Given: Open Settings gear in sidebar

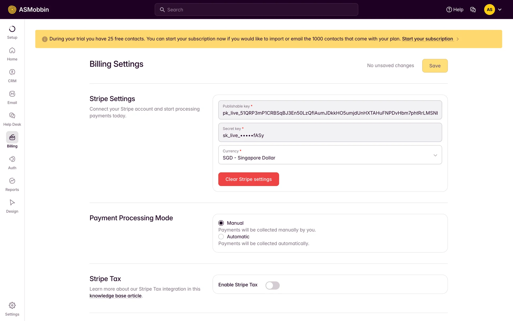Looking at the screenshot, I should pos(12,305).
